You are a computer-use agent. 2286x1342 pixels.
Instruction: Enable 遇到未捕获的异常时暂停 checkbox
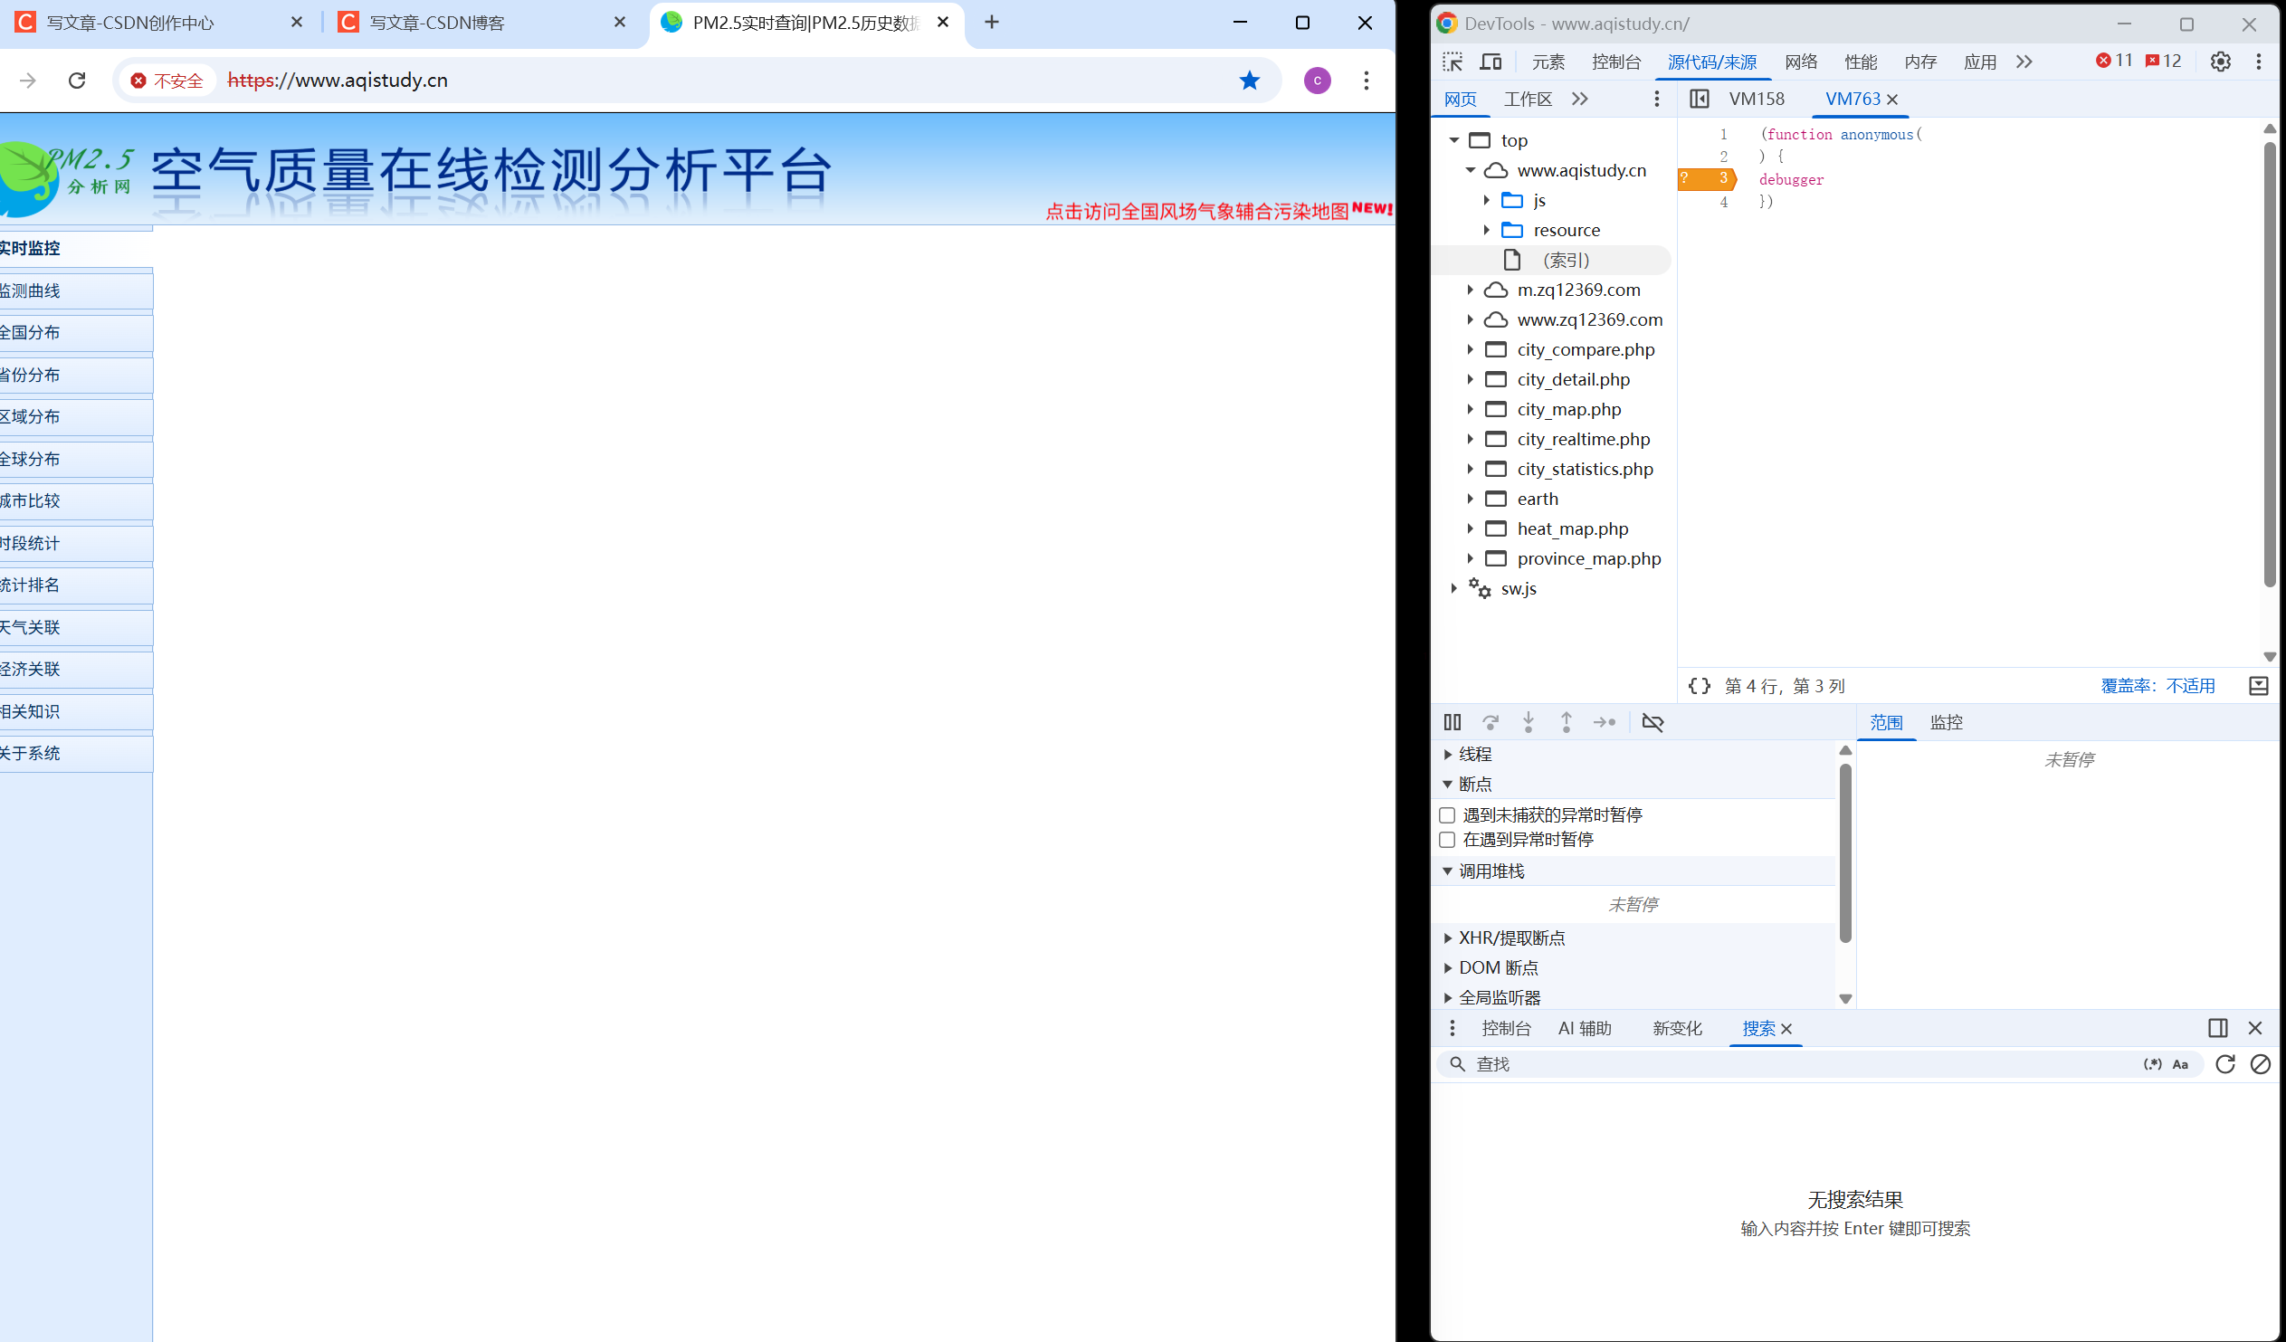click(x=1448, y=814)
